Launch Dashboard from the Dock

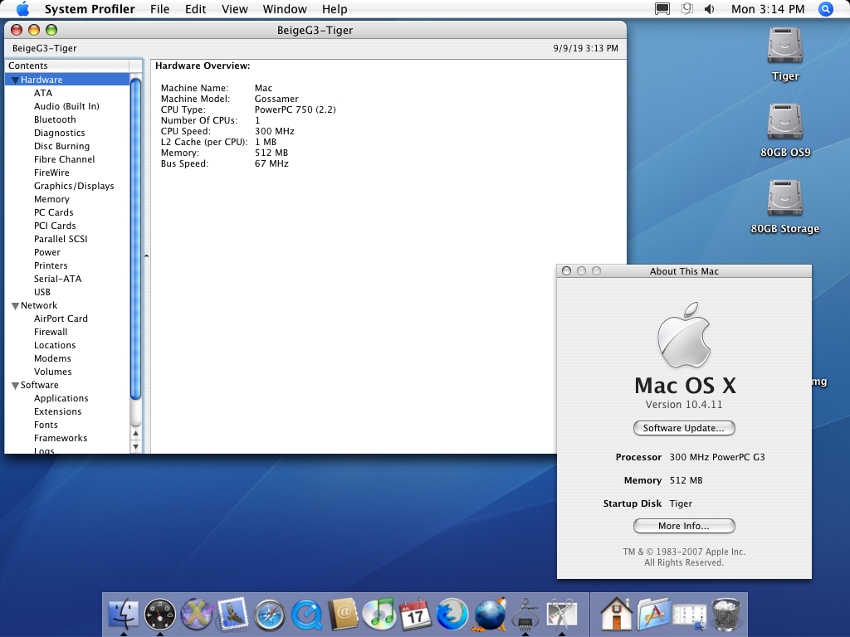tap(160, 615)
